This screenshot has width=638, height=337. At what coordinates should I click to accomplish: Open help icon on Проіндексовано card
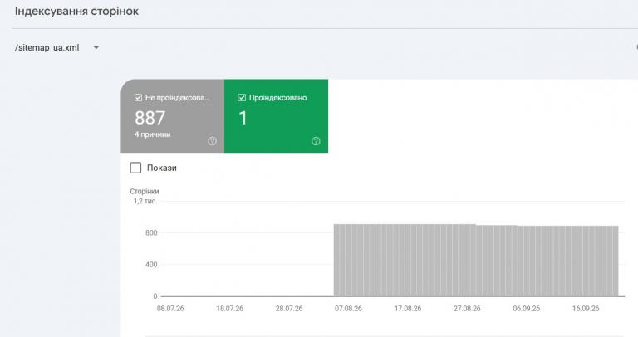[x=316, y=141]
